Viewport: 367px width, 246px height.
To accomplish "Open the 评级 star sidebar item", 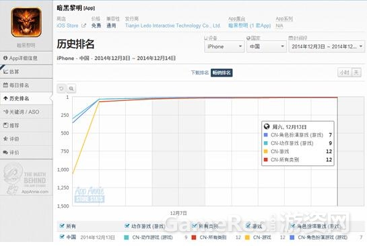I will [26, 138].
